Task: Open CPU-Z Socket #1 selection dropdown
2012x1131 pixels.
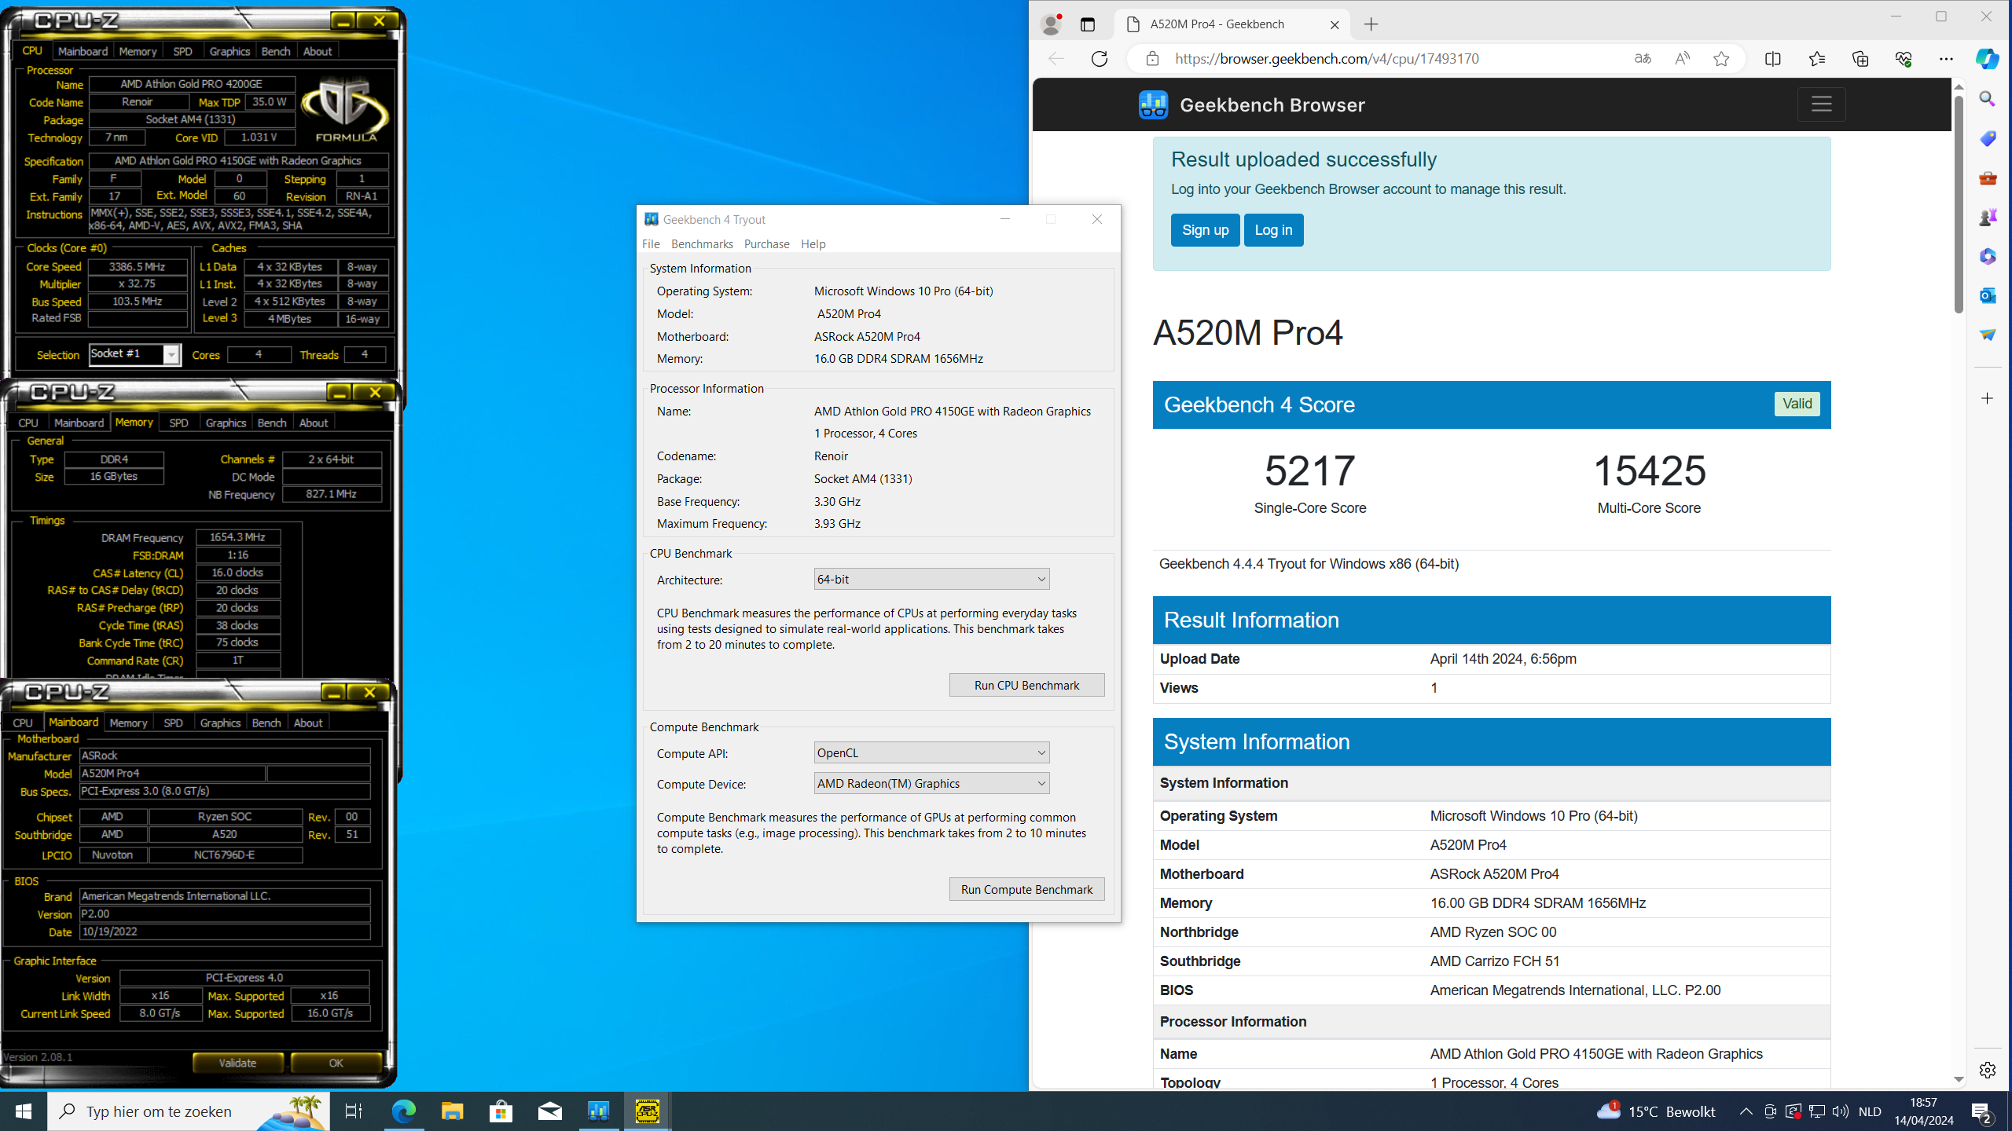Action: [134, 354]
